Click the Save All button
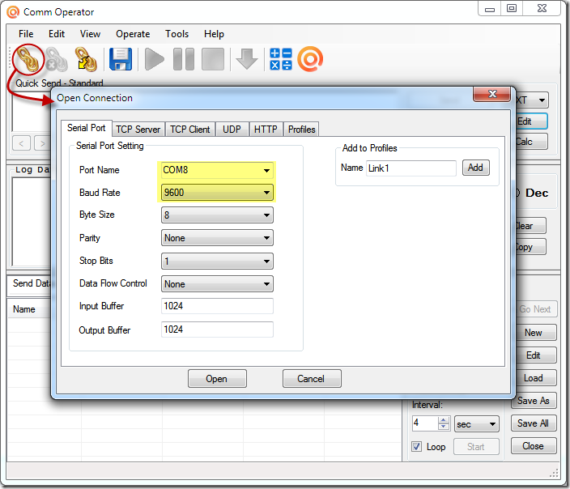This screenshot has width=570, height=489. (533, 423)
